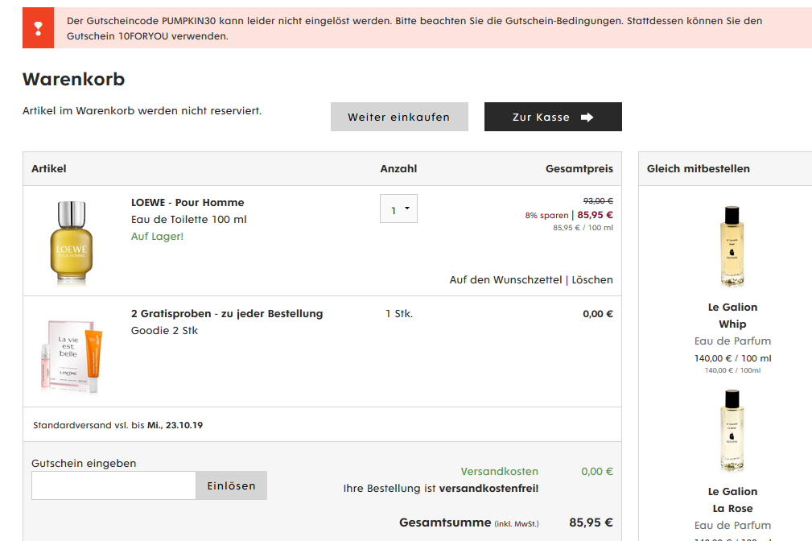Click the 2 Gratisproben item title

click(x=227, y=313)
